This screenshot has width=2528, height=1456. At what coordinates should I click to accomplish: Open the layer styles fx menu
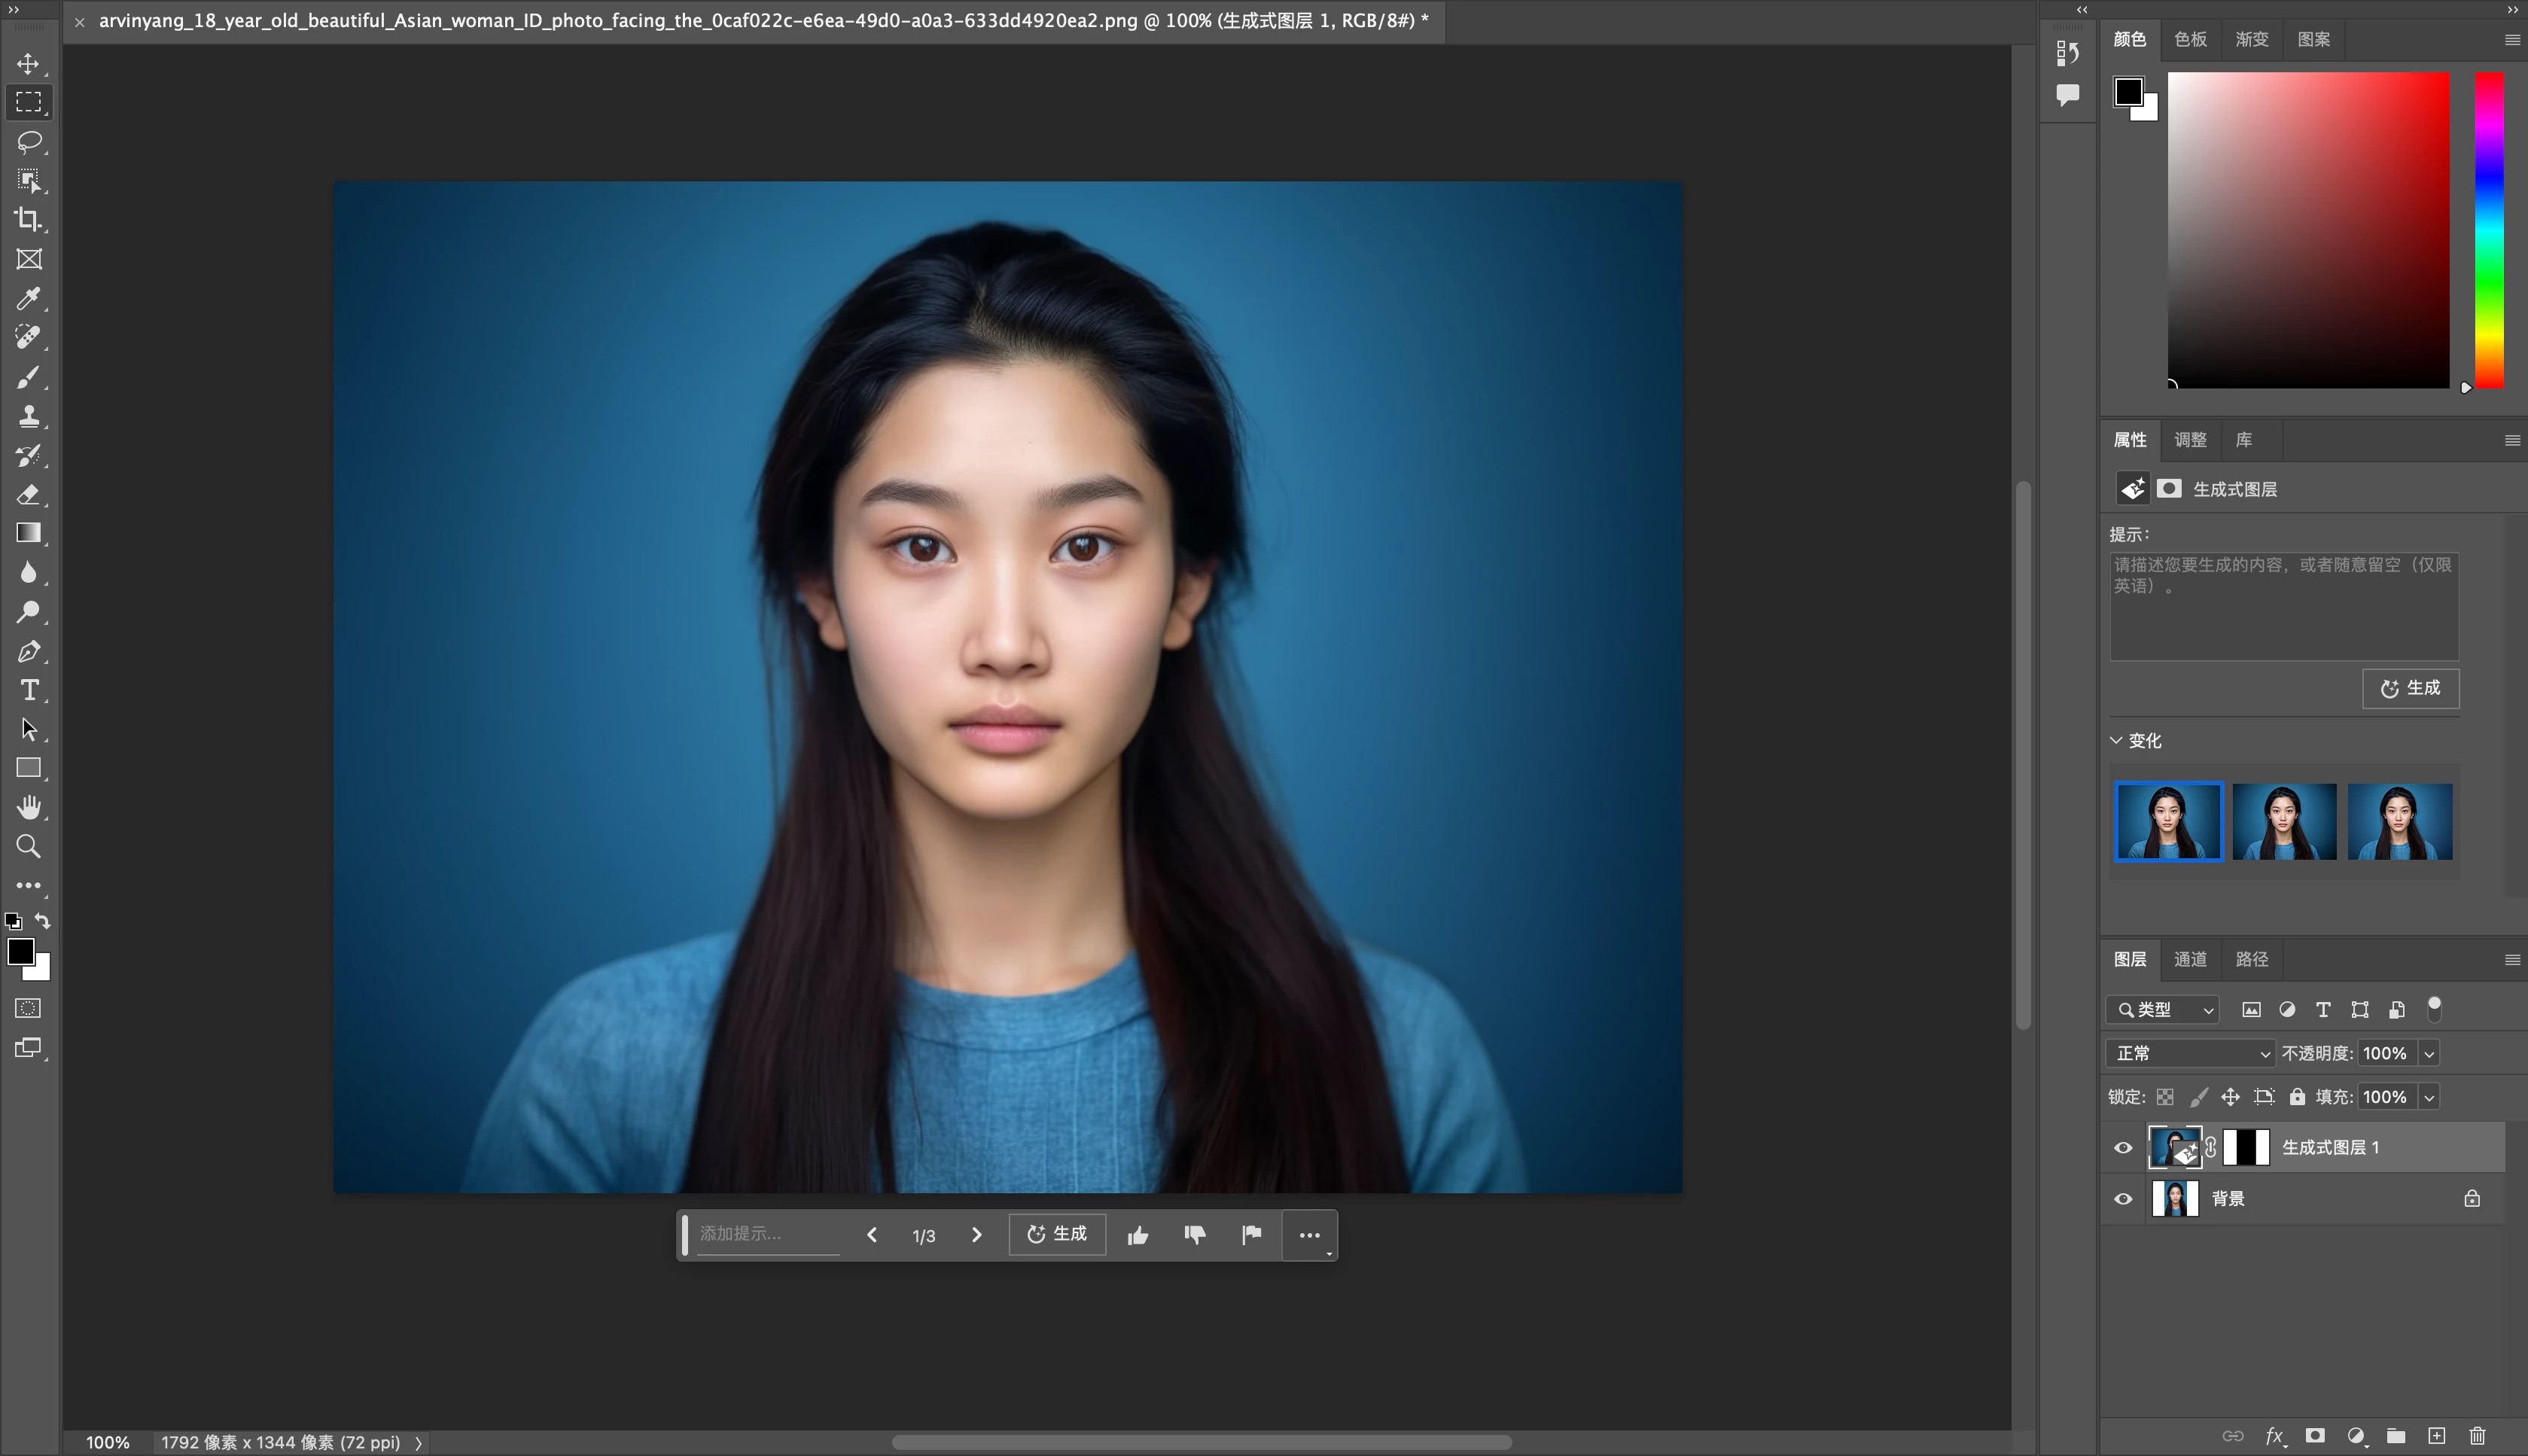tap(2275, 1435)
